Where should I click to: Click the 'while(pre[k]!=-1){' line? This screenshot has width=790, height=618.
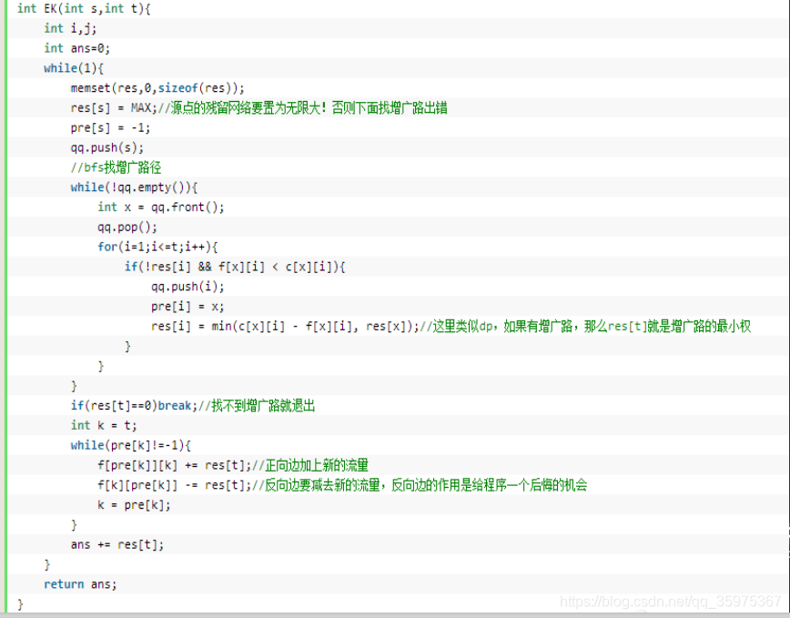pyautogui.click(x=130, y=446)
